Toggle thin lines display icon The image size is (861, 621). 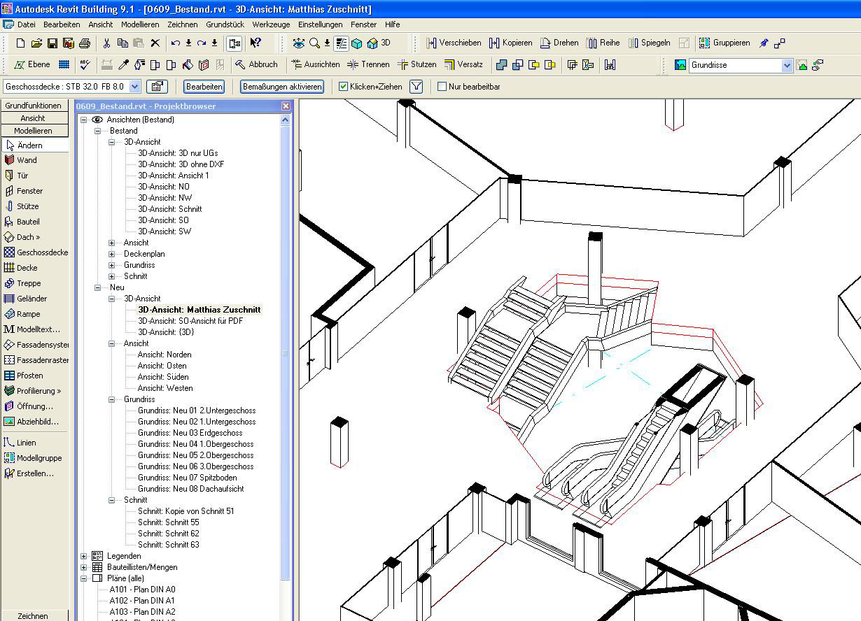(342, 43)
